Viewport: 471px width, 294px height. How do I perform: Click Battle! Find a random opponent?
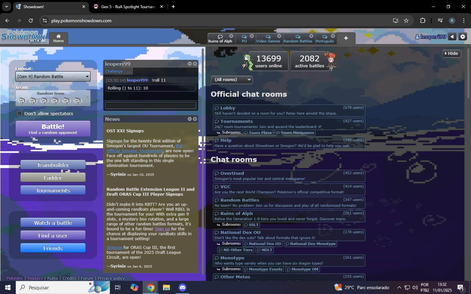point(53,129)
